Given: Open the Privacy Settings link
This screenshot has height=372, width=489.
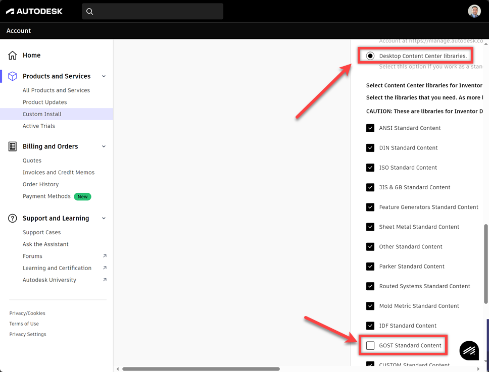Looking at the screenshot, I should 27,334.
